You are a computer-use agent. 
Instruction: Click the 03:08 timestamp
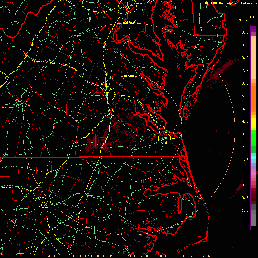click(x=205, y=256)
